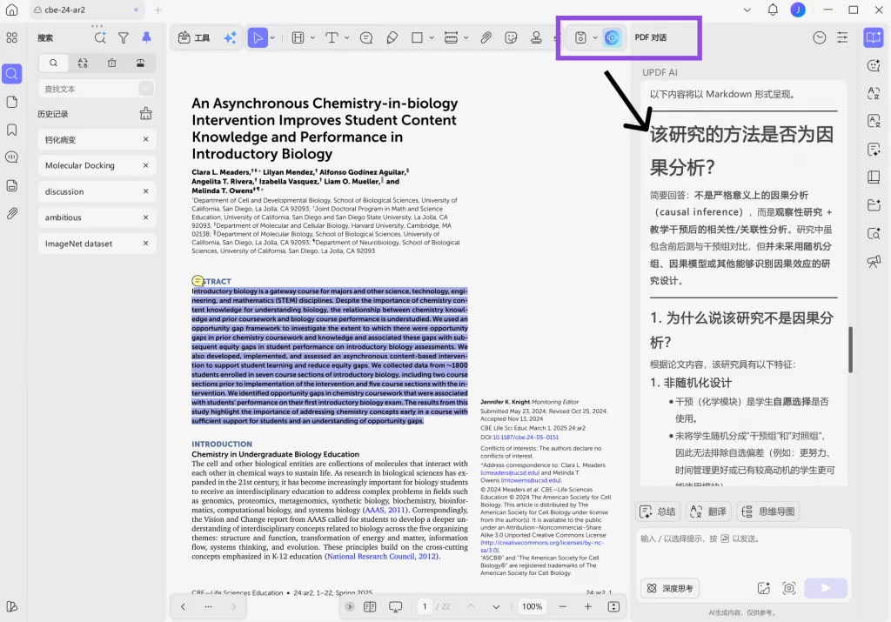Viewport: 891px width, 622px height.
Task: Clear search history with broom icon
Action: [x=146, y=114]
